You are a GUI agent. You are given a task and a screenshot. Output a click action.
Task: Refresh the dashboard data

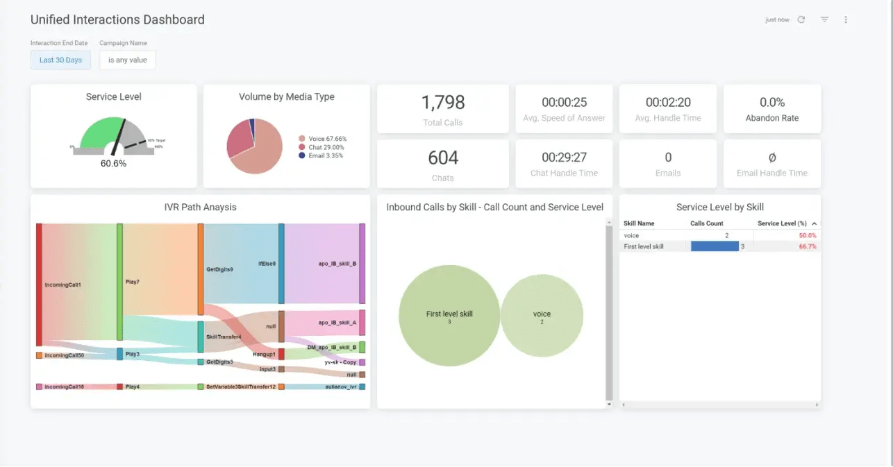coord(801,19)
